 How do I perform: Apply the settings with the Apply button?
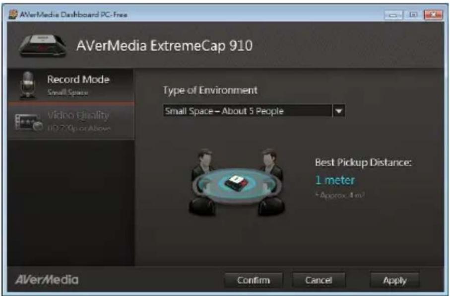[394, 280]
